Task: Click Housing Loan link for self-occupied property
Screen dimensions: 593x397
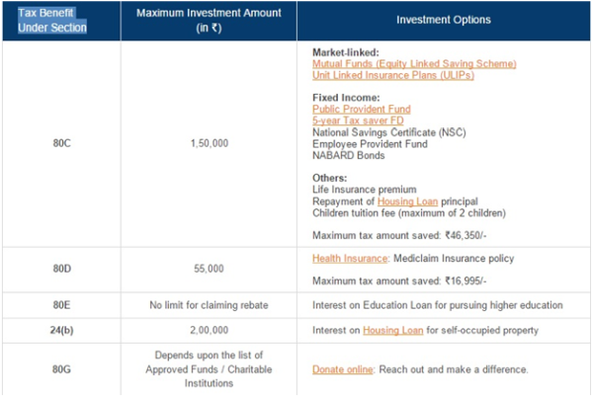Action: point(389,330)
